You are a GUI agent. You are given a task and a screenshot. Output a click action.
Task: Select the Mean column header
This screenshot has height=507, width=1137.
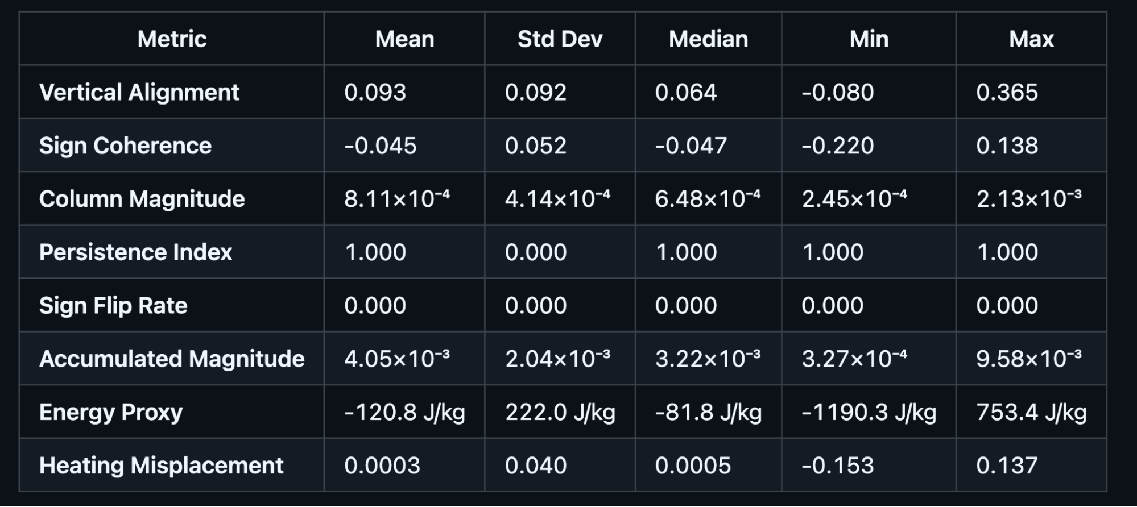(x=404, y=39)
